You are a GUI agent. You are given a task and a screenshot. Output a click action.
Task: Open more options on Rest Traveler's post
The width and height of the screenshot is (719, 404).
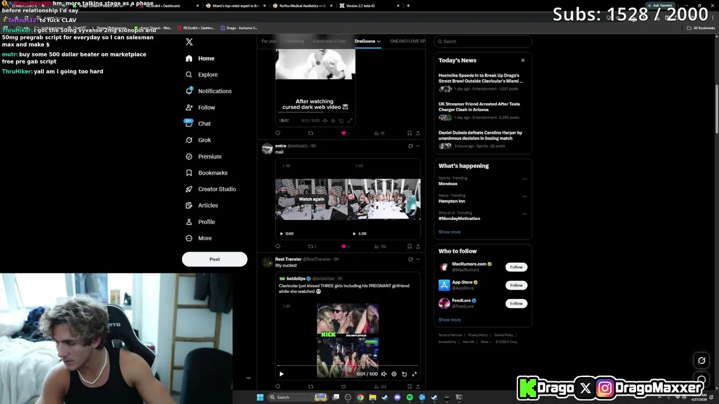pyautogui.click(x=418, y=259)
